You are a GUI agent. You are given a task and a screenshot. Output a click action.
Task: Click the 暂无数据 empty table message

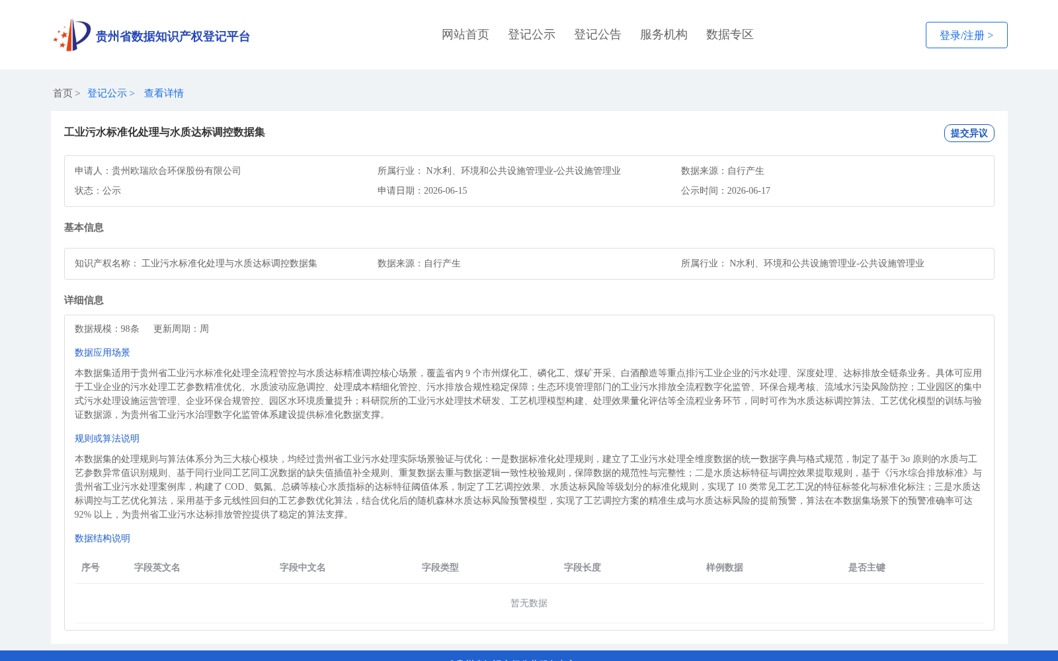(529, 603)
